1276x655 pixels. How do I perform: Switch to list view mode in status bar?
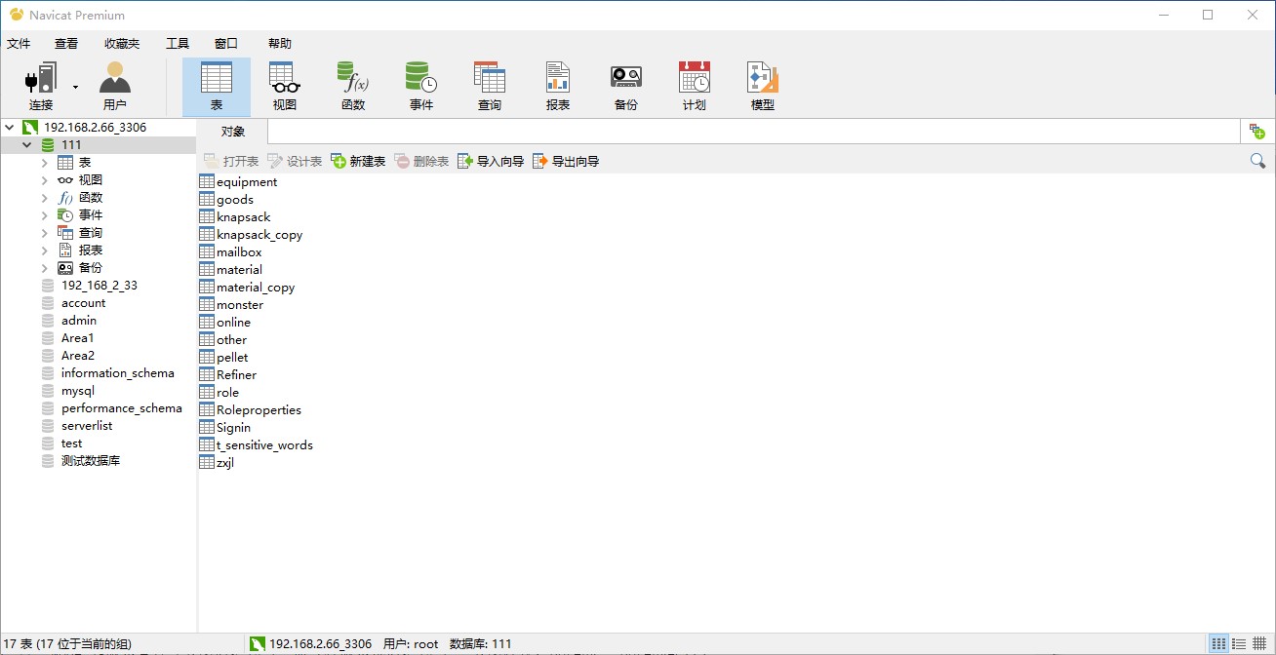pyautogui.click(x=1239, y=643)
